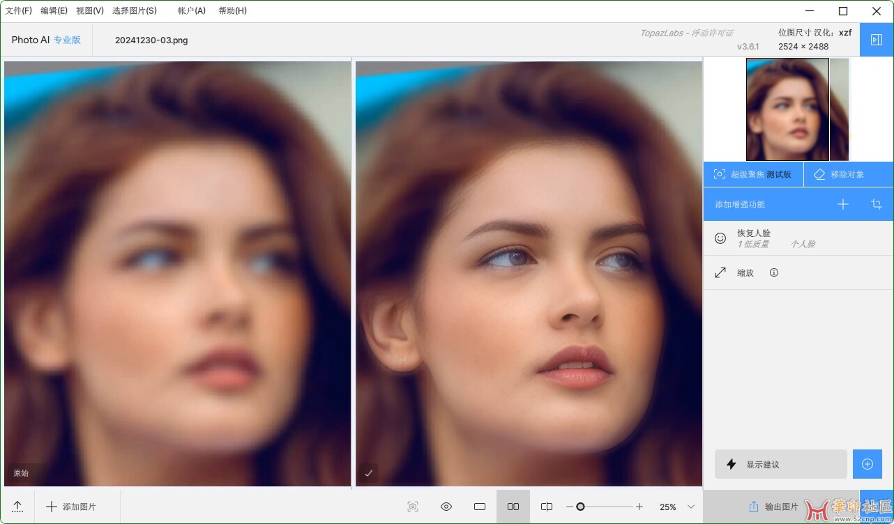Switch to split slider view layout
Screen dimensions: 894x524
[x=547, y=507]
